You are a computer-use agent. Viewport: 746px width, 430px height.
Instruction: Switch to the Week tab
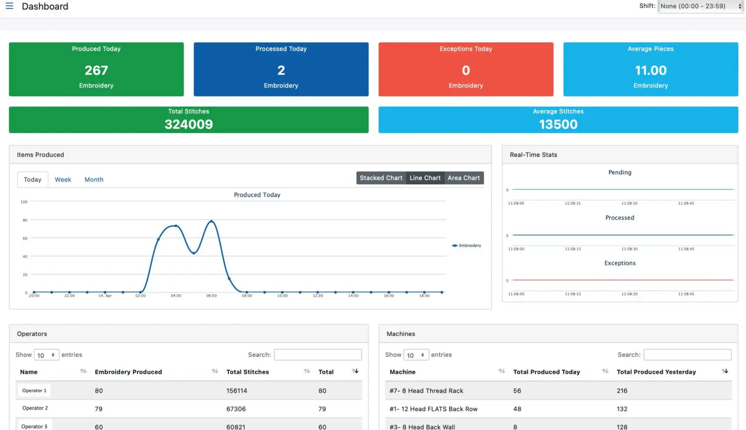63,179
